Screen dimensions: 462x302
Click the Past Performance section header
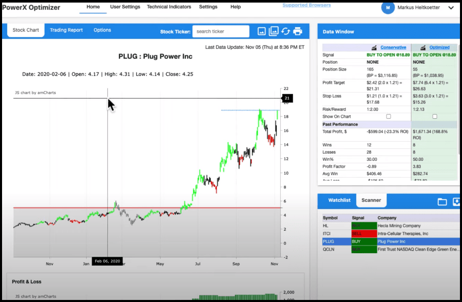pyautogui.click(x=340, y=124)
